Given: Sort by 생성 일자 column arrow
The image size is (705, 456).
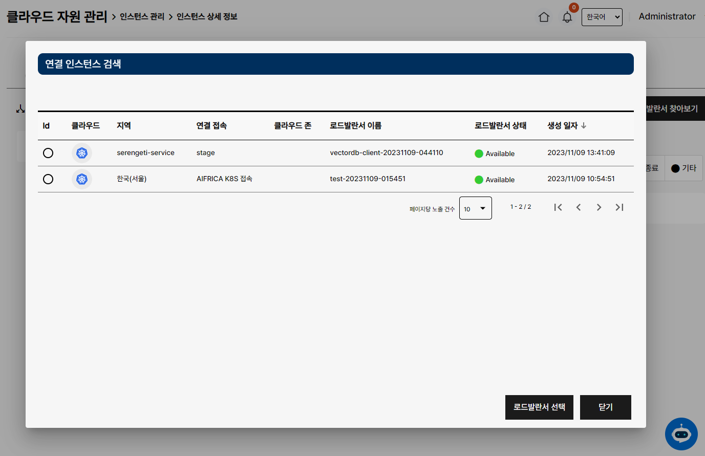Looking at the screenshot, I should [584, 125].
